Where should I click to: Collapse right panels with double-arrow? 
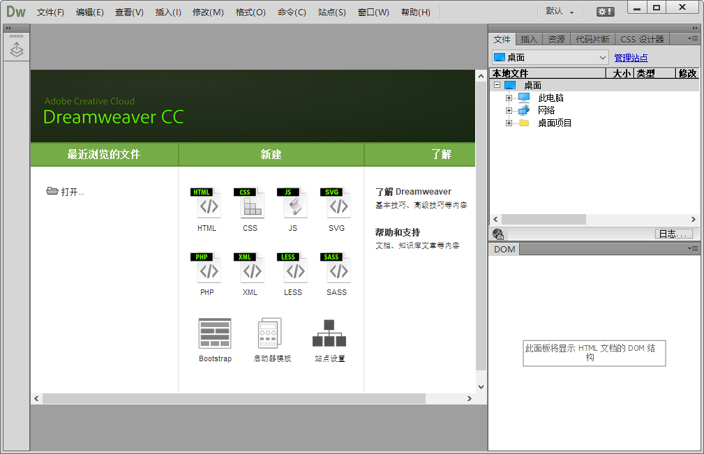[695, 28]
